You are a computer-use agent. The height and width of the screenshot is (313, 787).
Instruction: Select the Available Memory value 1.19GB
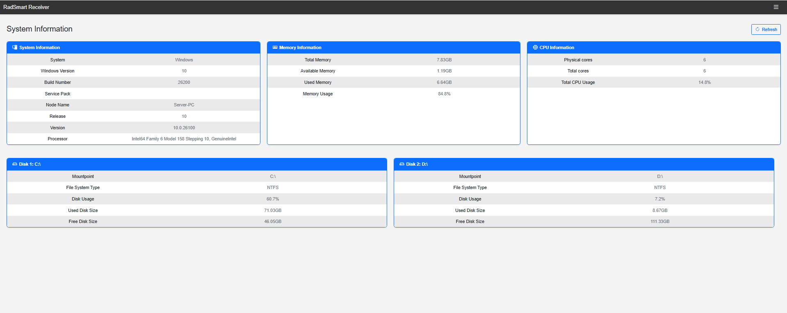(444, 71)
